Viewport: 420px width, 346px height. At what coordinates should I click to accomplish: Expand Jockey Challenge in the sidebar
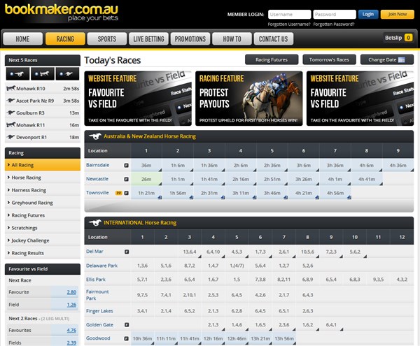(x=43, y=240)
